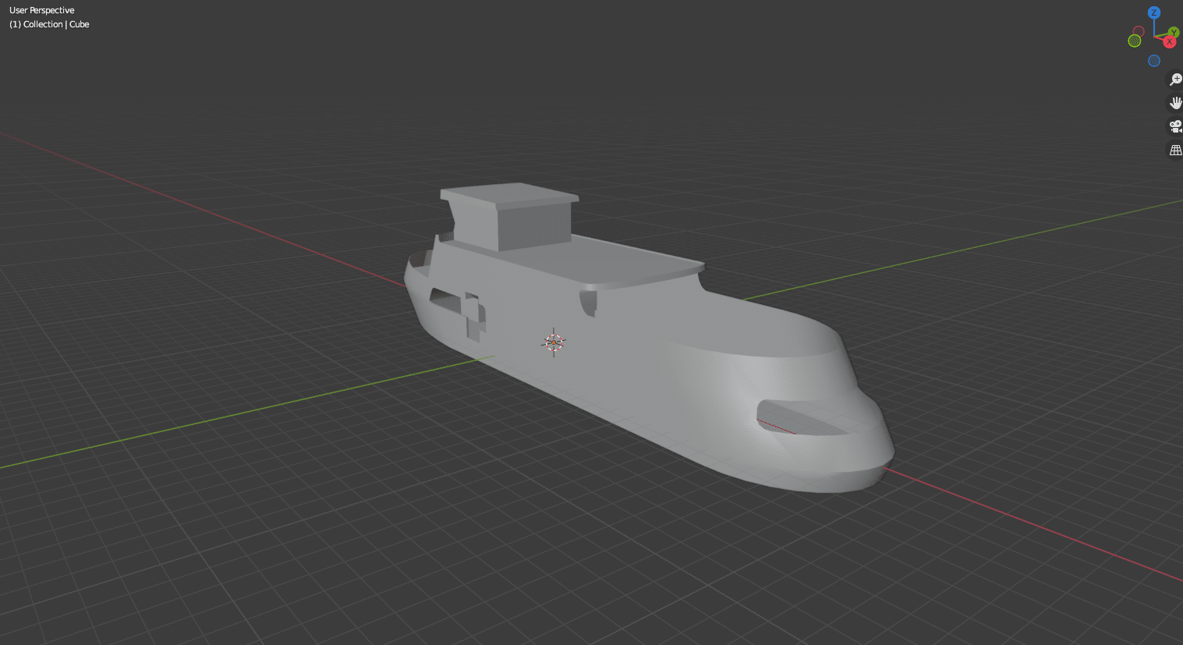The image size is (1183, 645).
Task: Click the 'User Perspective' view label
Action: tap(42, 10)
